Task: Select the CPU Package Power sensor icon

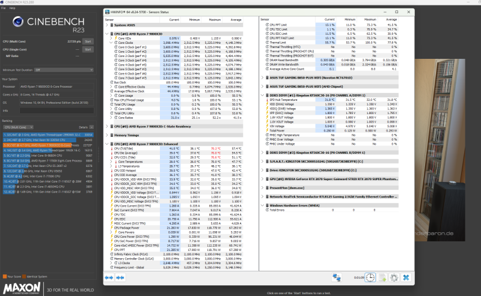Action: click(x=112, y=228)
